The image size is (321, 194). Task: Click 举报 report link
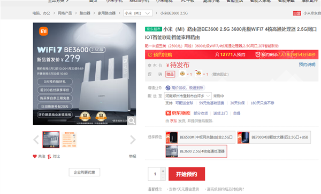tap(132, 157)
